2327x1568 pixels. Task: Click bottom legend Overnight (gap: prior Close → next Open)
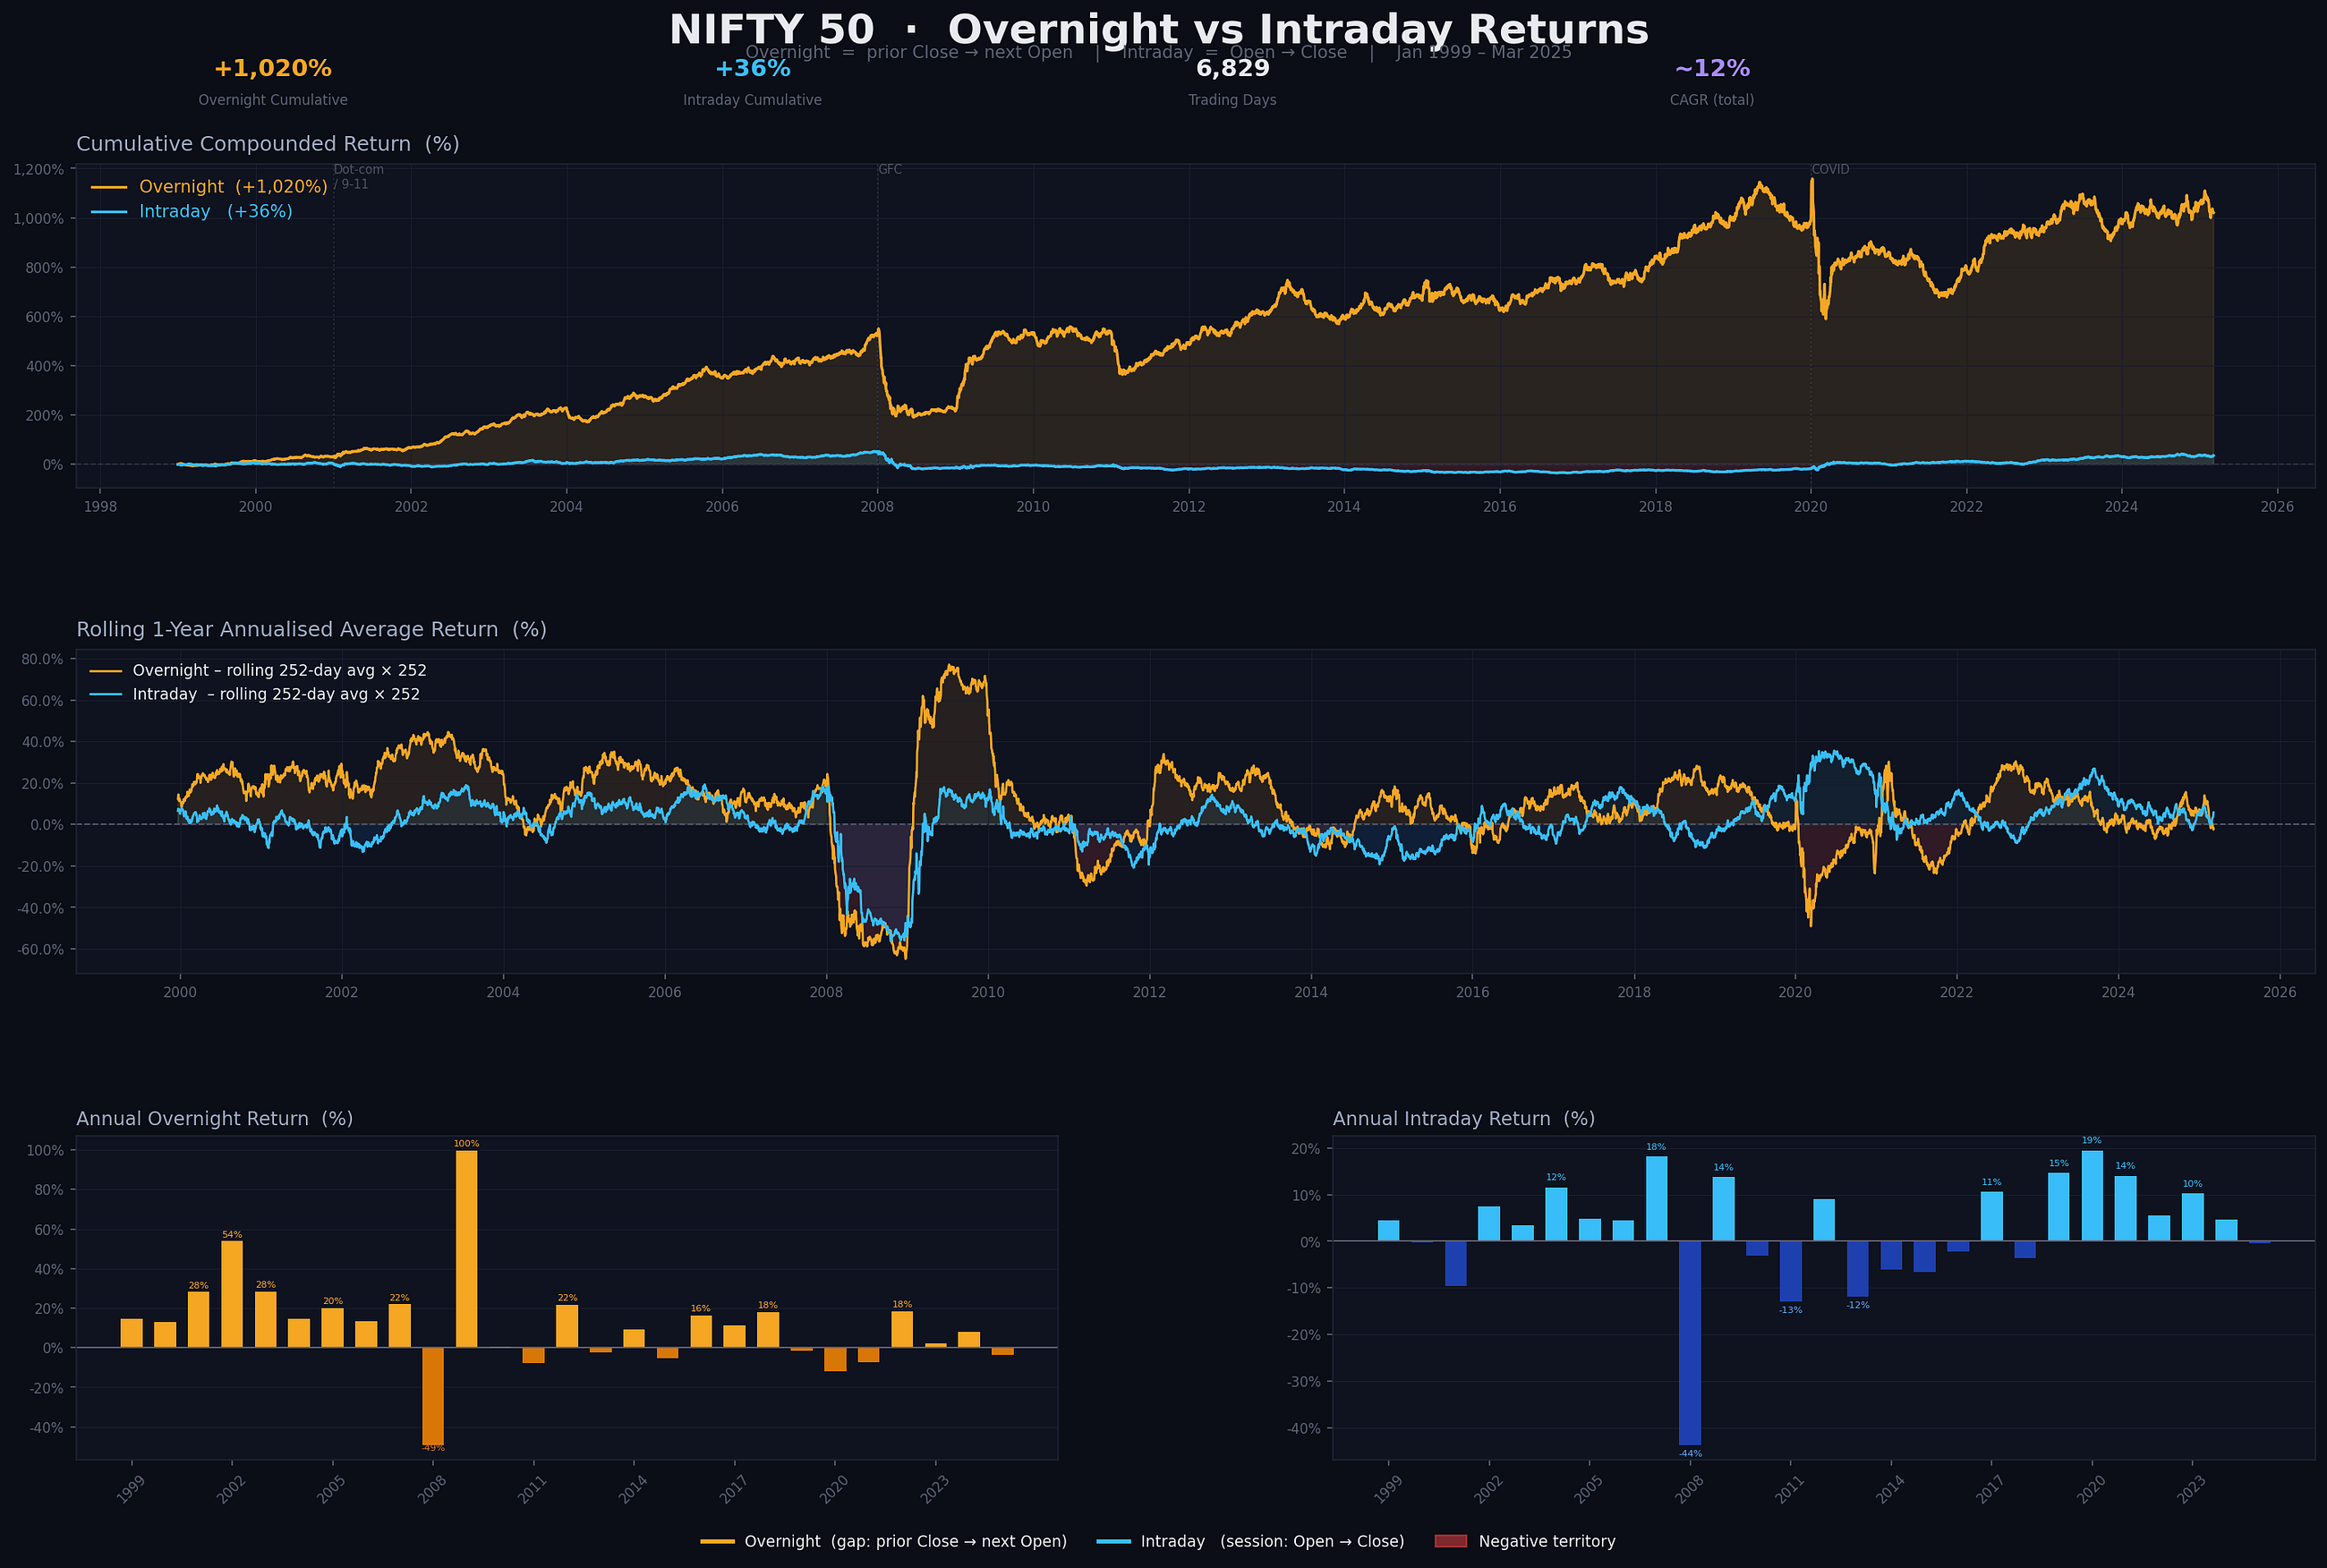click(906, 1542)
